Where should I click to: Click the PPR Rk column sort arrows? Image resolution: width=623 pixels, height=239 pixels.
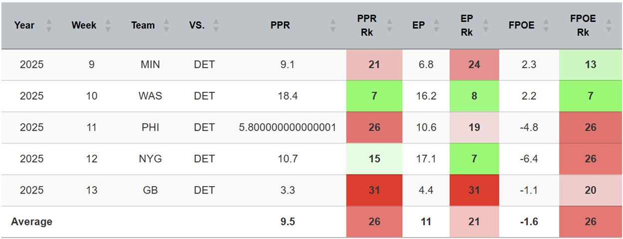(389, 25)
